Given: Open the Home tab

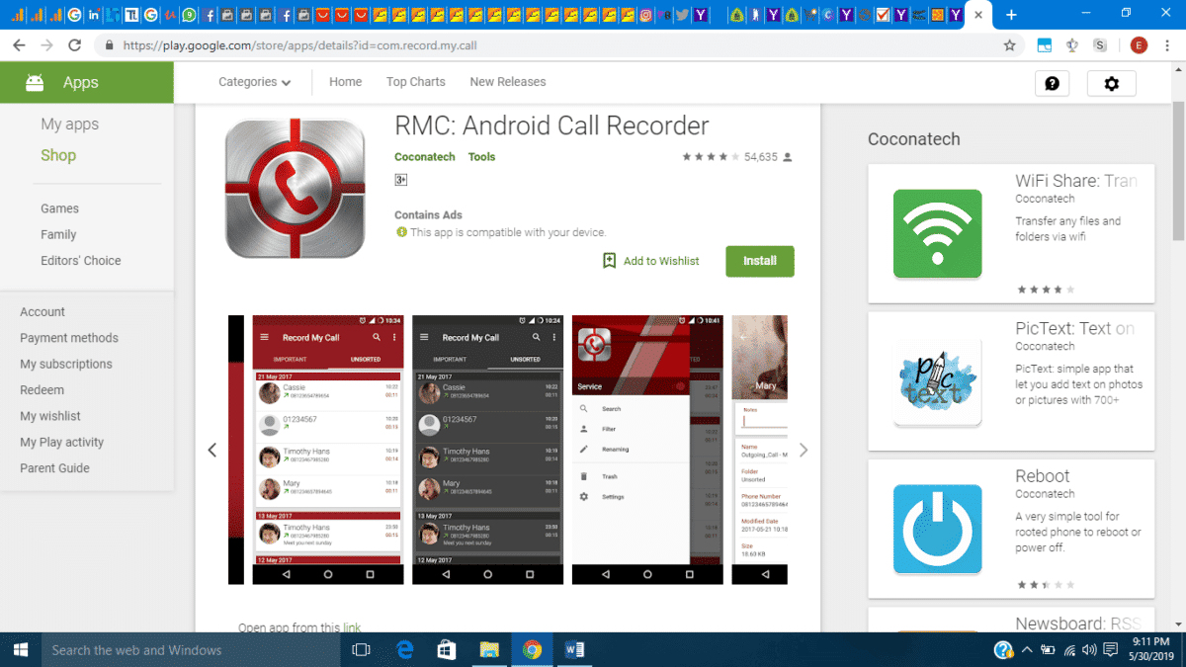Looking at the screenshot, I should click(345, 82).
